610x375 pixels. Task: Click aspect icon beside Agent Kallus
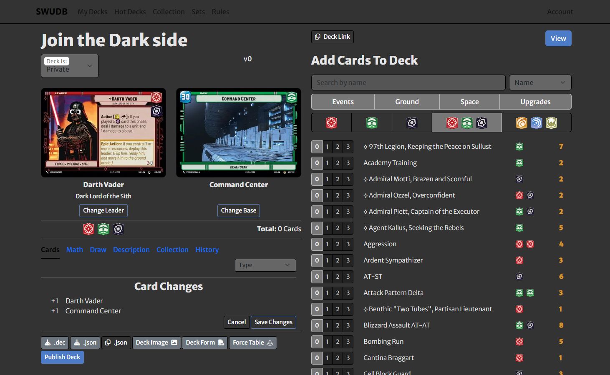coord(519,228)
